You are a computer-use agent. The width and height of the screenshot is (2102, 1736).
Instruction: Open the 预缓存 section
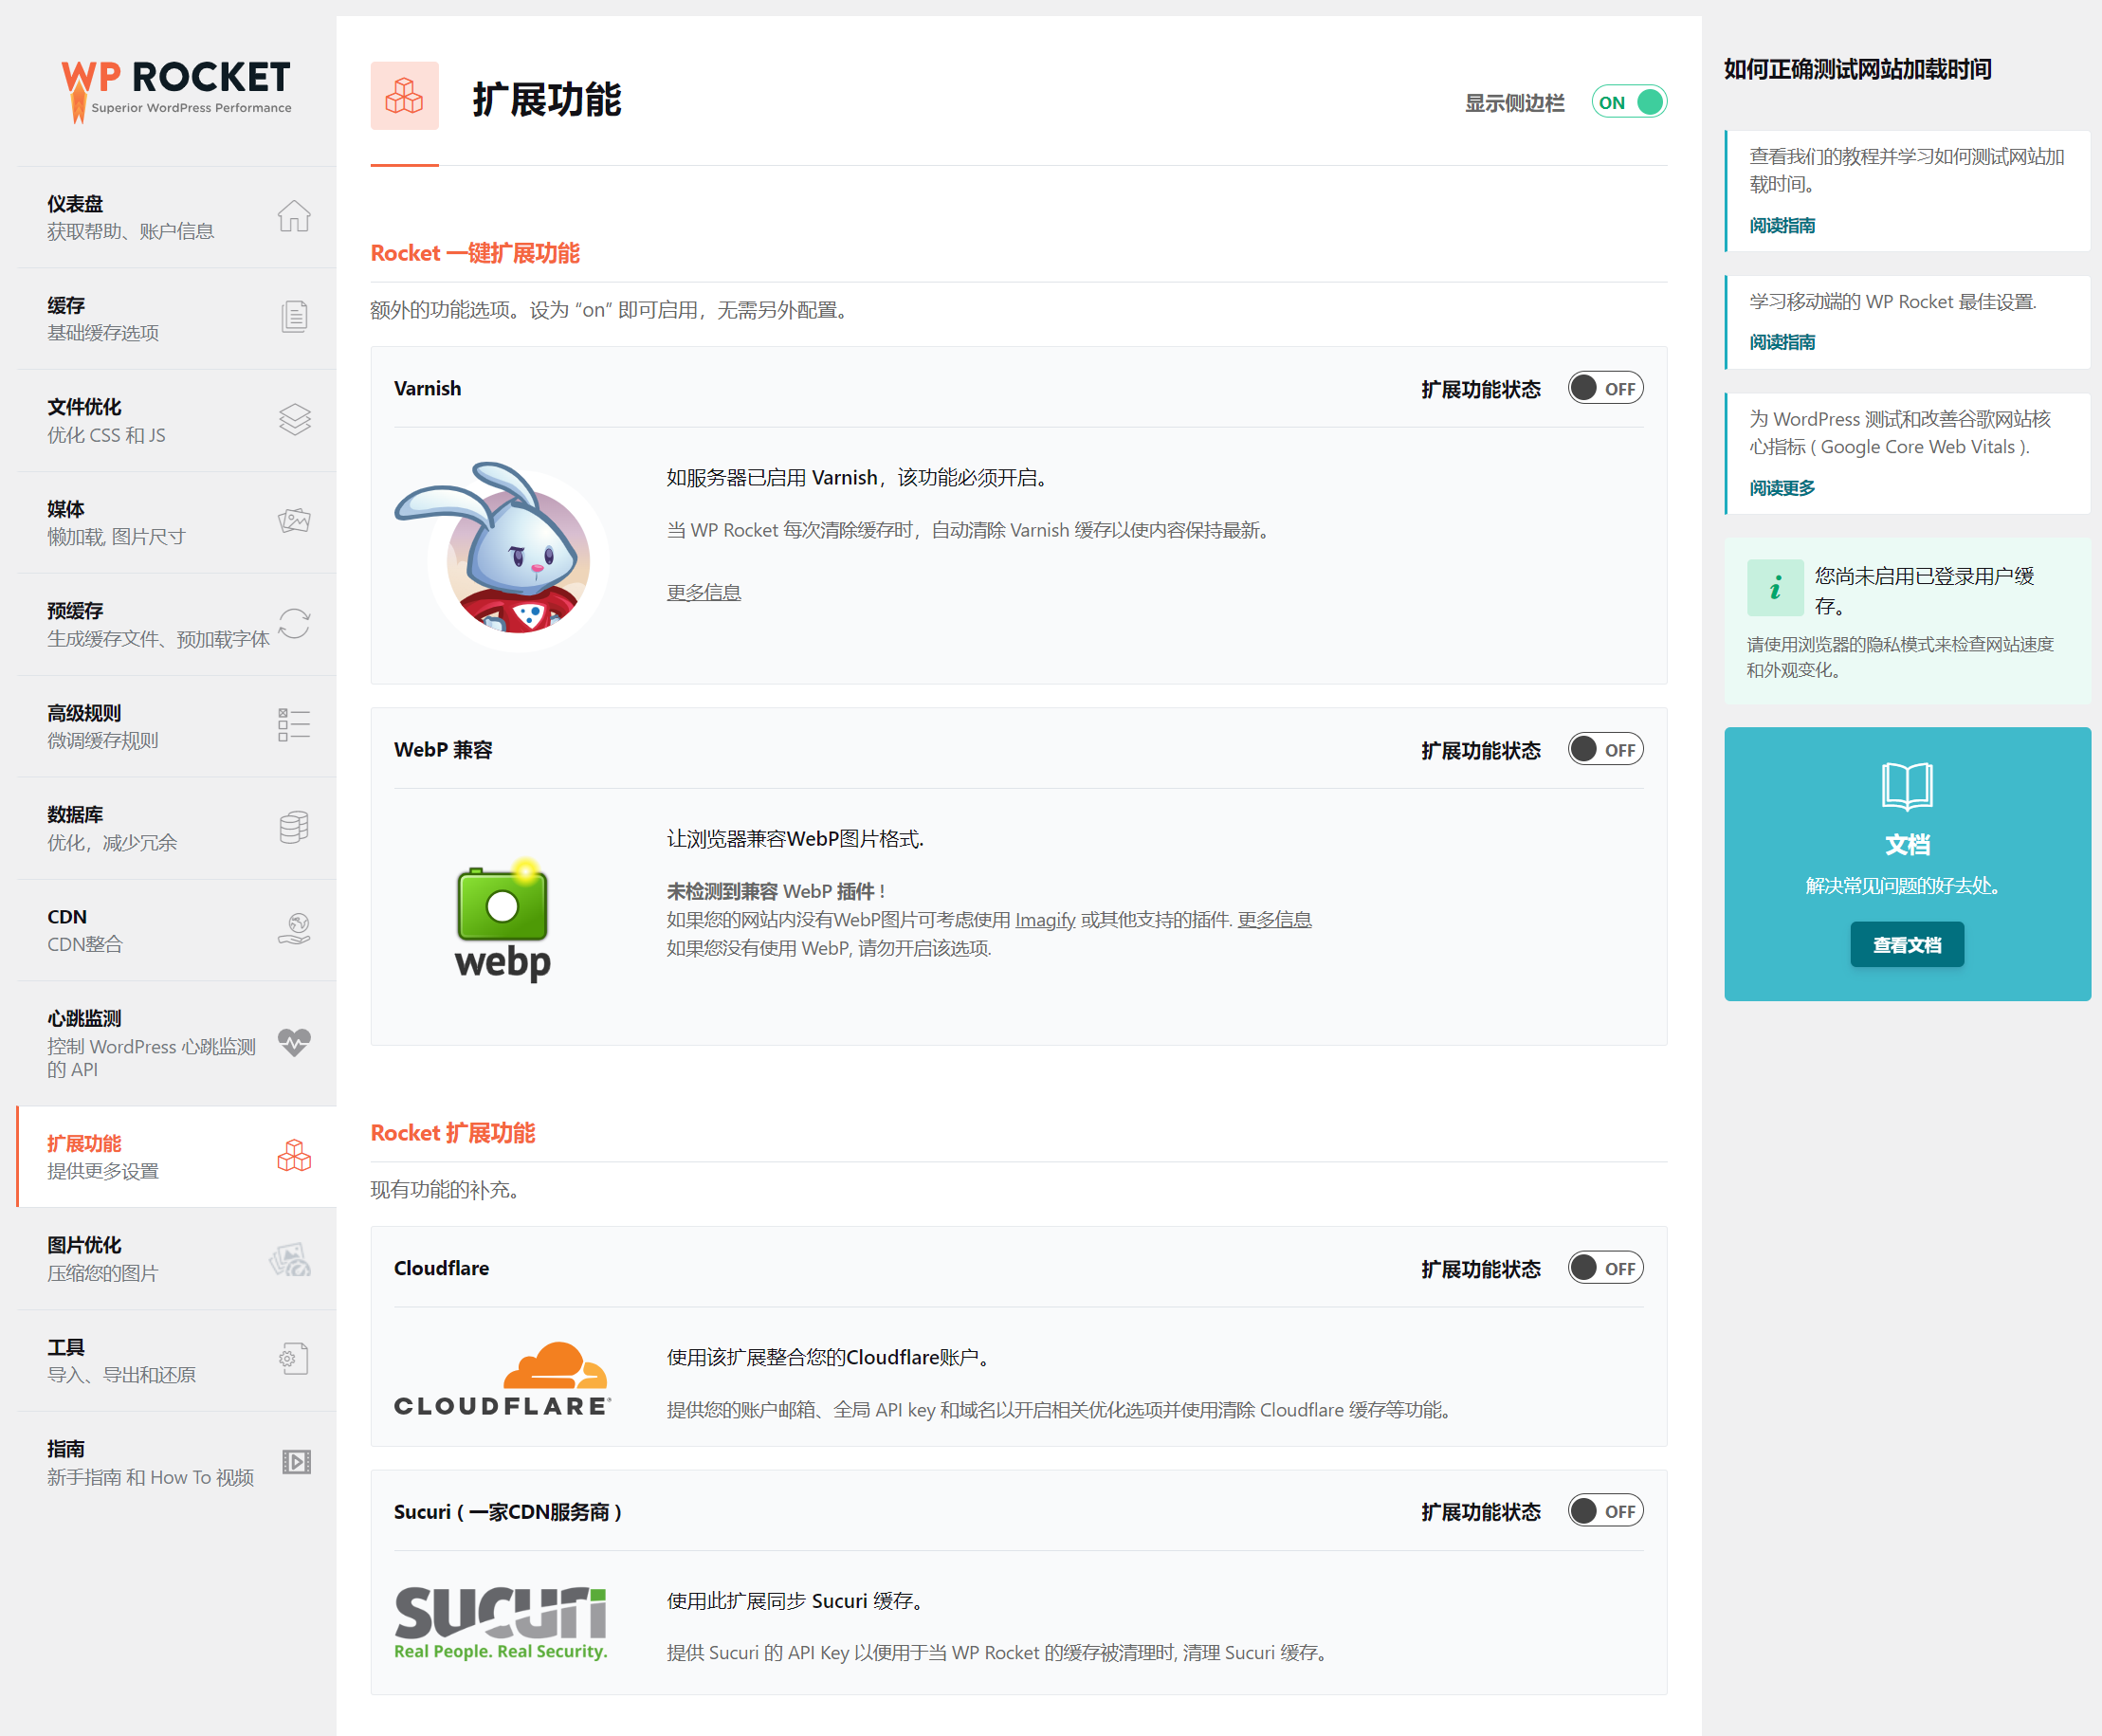pyautogui.click(x=177, y=625)
